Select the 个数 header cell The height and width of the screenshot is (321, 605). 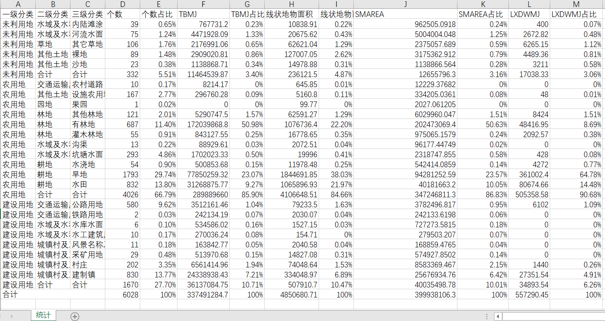click(122, 14)
